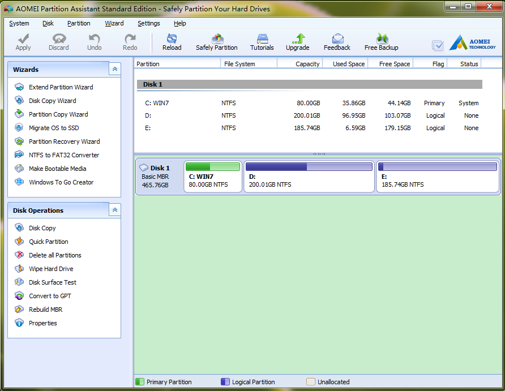Click the Extend Partition Wizard icon

tap(19, 87)
